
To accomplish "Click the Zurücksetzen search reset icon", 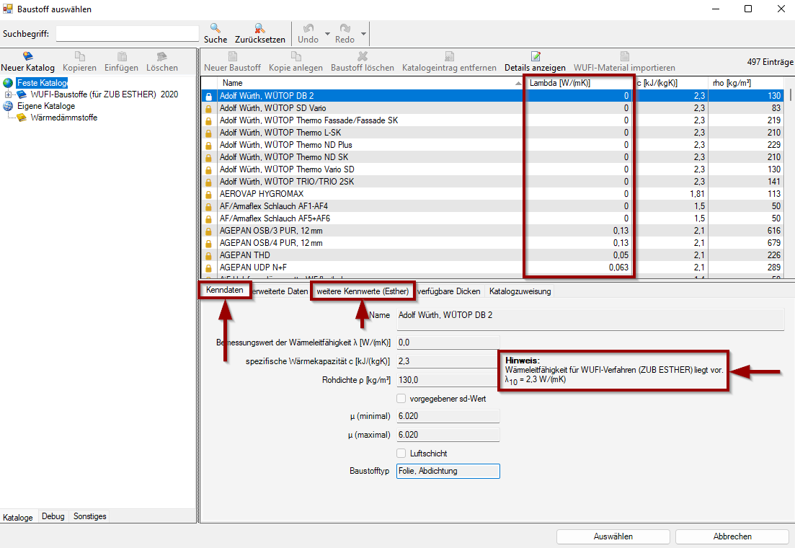I will pyautogui.click(x=259, y=29).
